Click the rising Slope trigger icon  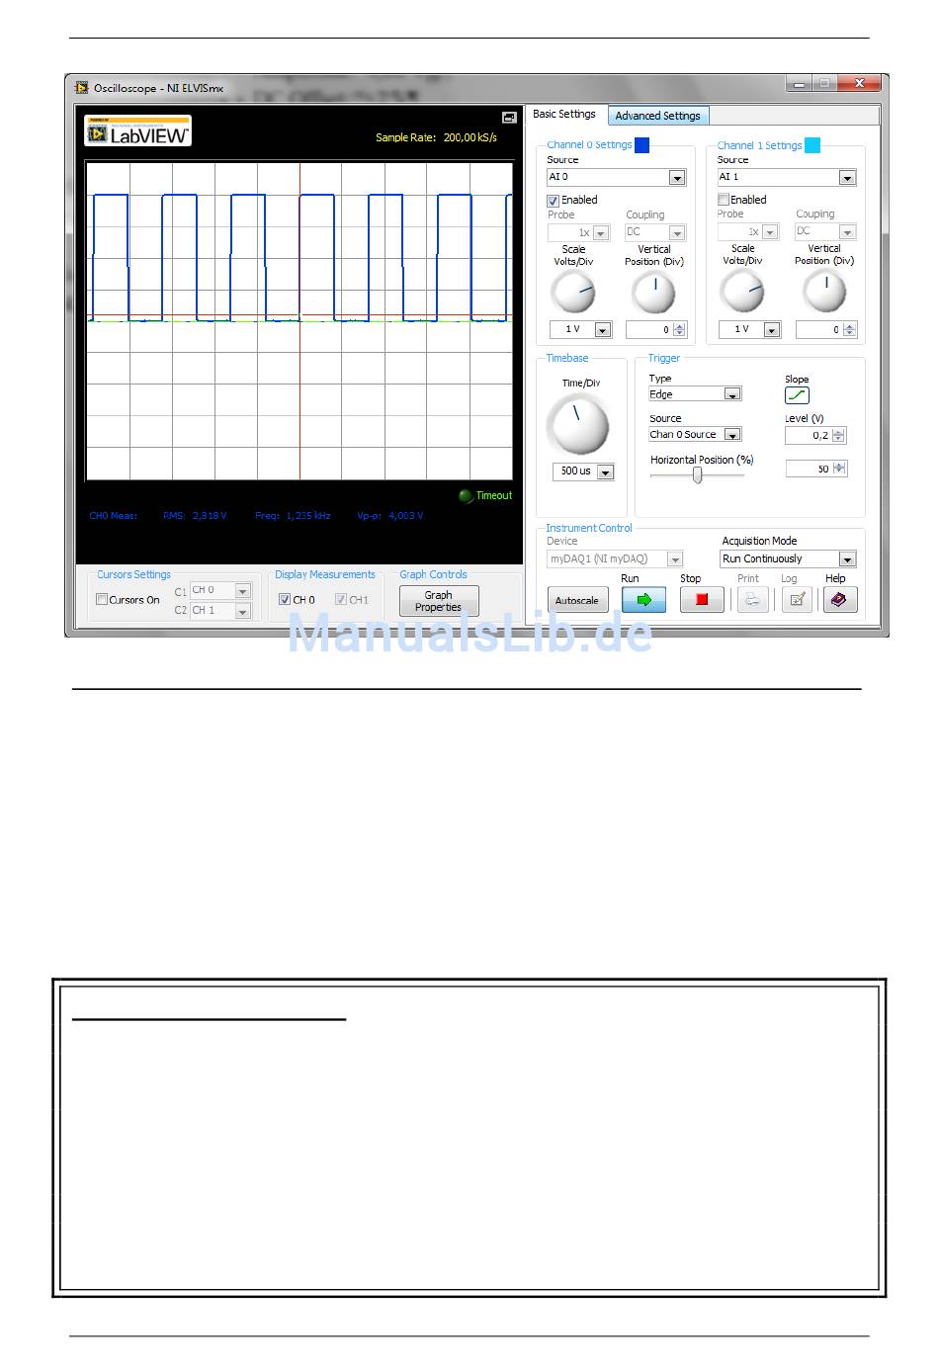pos(797,395)
